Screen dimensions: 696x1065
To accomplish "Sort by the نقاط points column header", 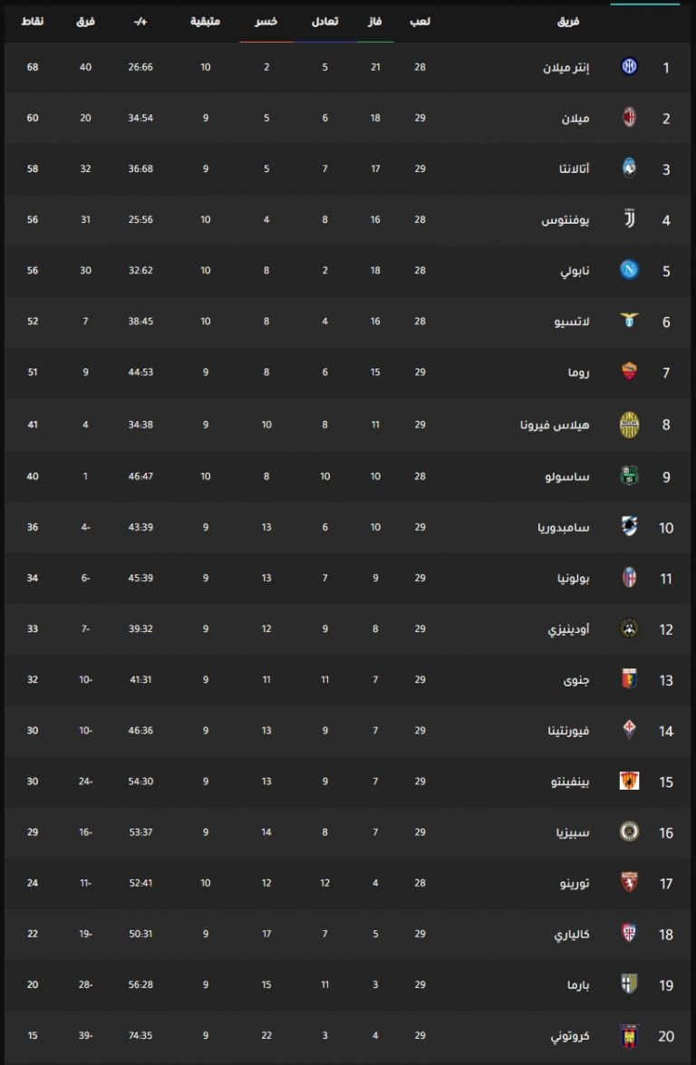I will (32, 21).
